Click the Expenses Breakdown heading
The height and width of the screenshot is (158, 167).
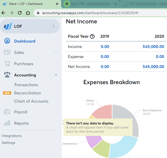(x=112, y=82)
